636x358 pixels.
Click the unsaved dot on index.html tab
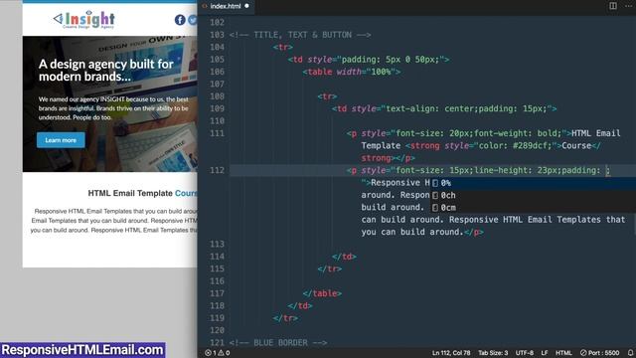(x=246, y=6)
